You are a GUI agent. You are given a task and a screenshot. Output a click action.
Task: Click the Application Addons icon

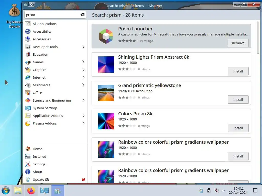pos(28,116)
